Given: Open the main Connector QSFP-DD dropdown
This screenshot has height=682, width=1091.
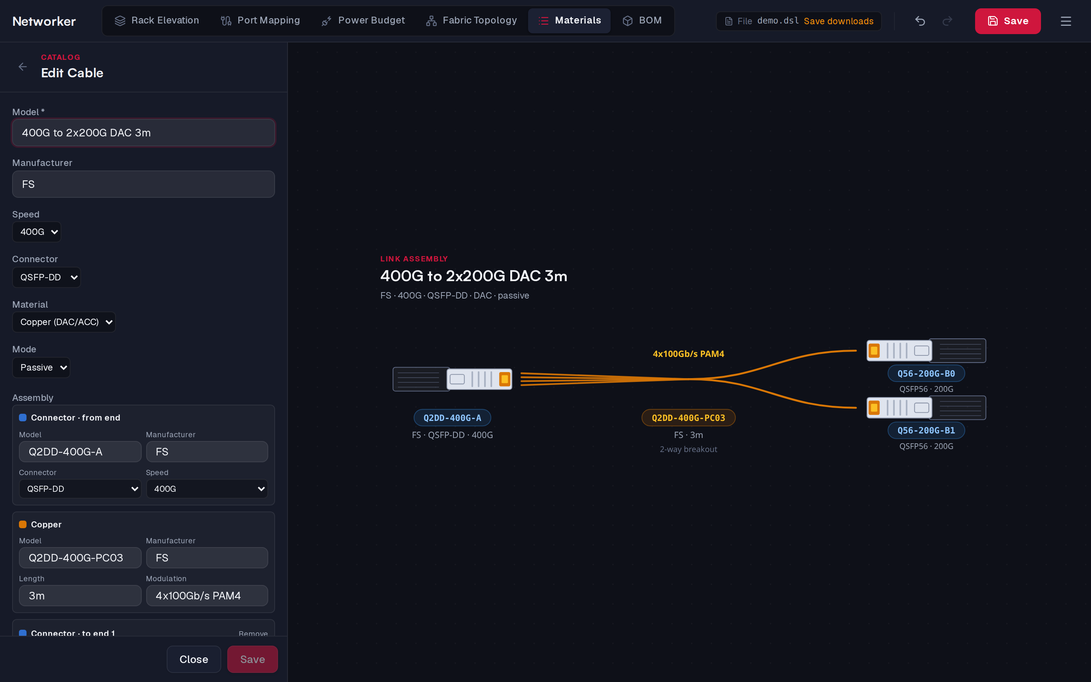Looking at the screenshot, I should 47,277.
